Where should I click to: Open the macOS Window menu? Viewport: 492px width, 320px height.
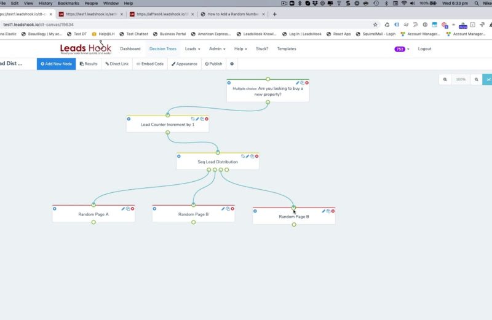click(111, 3)
